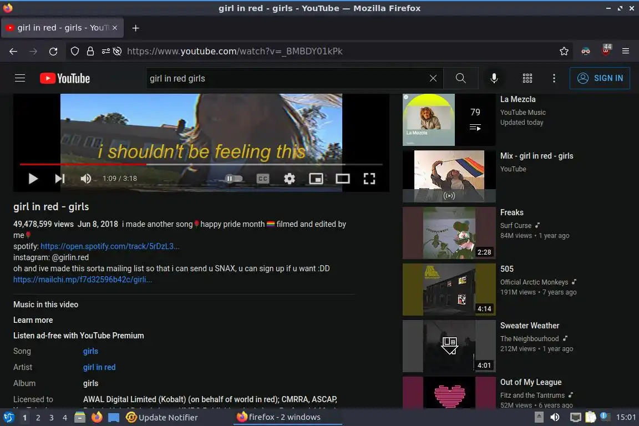
Task: Seek on the red video progress bar
Action: tap(201, 164)
